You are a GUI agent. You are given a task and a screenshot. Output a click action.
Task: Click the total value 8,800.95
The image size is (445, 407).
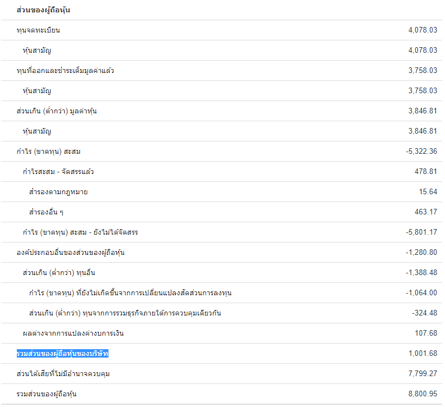(x=423, y=394)
